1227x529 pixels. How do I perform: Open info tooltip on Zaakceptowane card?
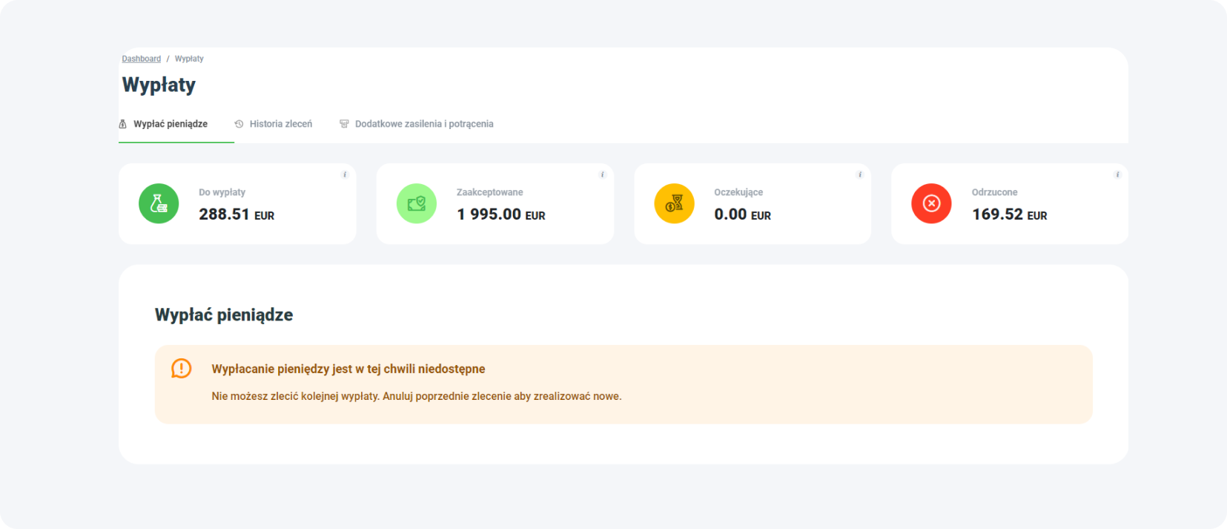click(x=602, y=175)
